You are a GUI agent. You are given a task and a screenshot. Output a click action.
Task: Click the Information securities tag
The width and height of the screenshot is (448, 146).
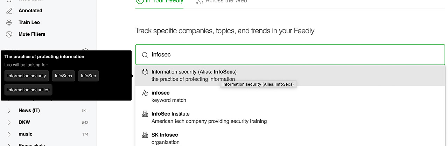28,90
